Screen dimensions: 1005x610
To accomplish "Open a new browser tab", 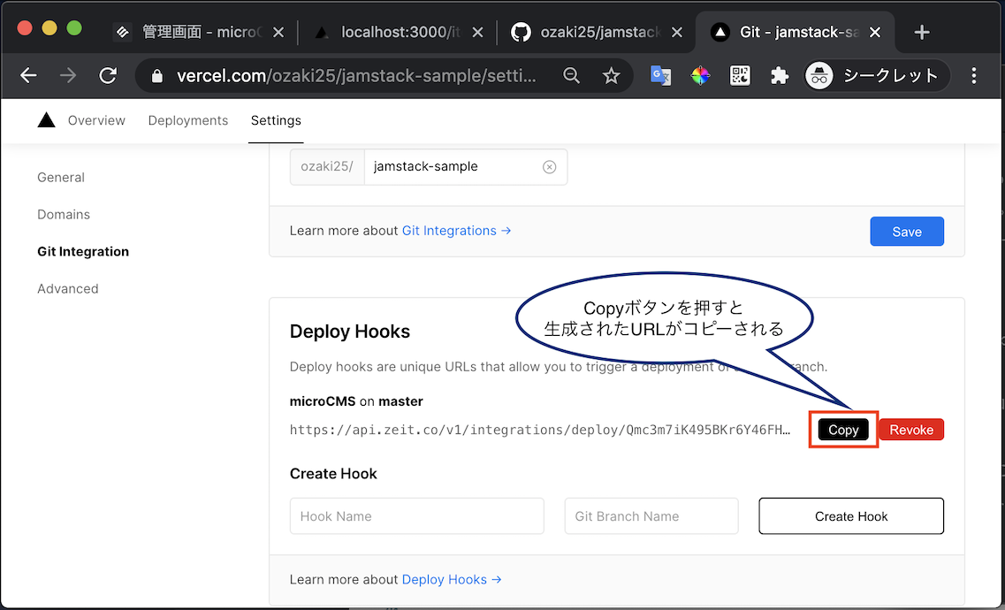I will (x=922, y=32).
